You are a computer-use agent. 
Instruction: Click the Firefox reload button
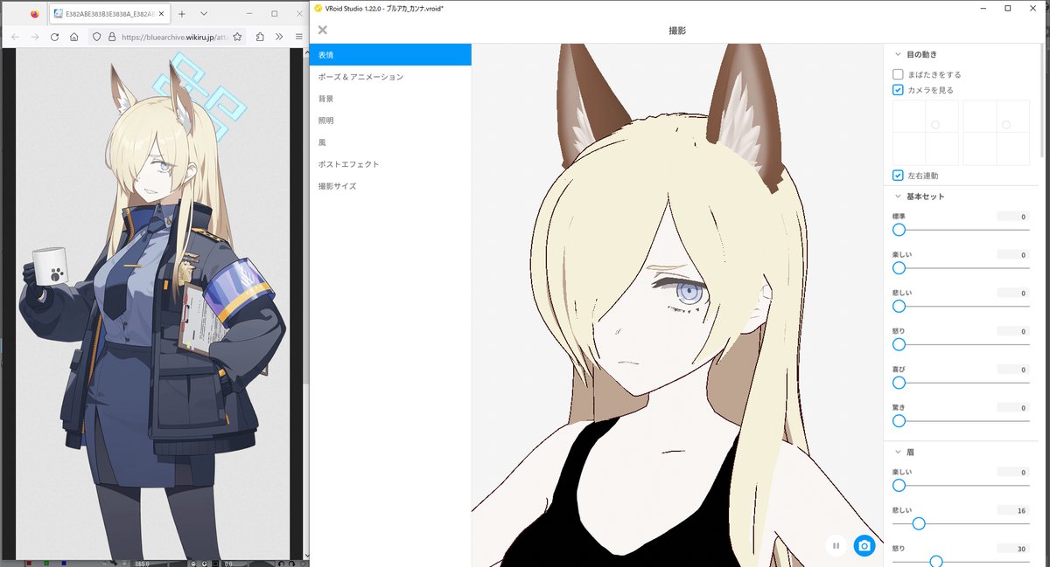point(54,38)
